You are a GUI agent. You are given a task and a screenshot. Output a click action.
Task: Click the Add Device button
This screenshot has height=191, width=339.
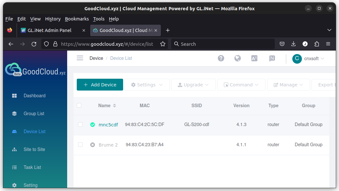(100, 84)
